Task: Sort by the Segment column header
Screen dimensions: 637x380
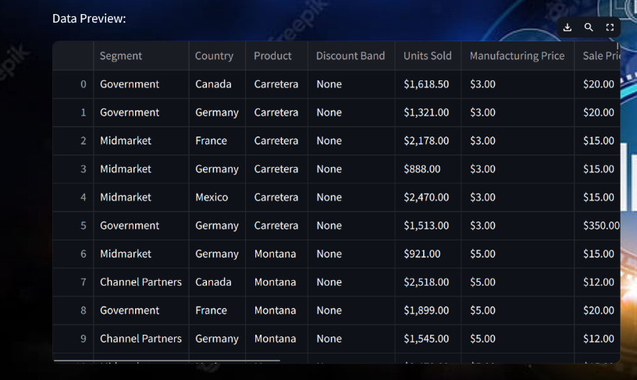Action: [141, 55]
